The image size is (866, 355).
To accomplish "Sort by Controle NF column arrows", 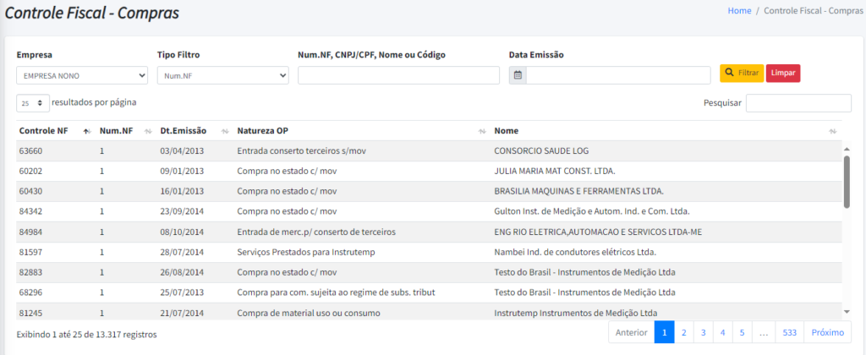I will 86,131.
